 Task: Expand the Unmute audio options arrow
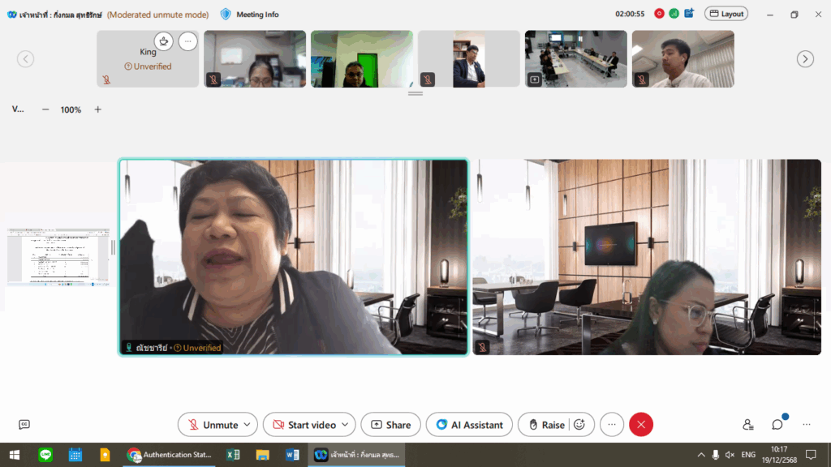(248, 424)
